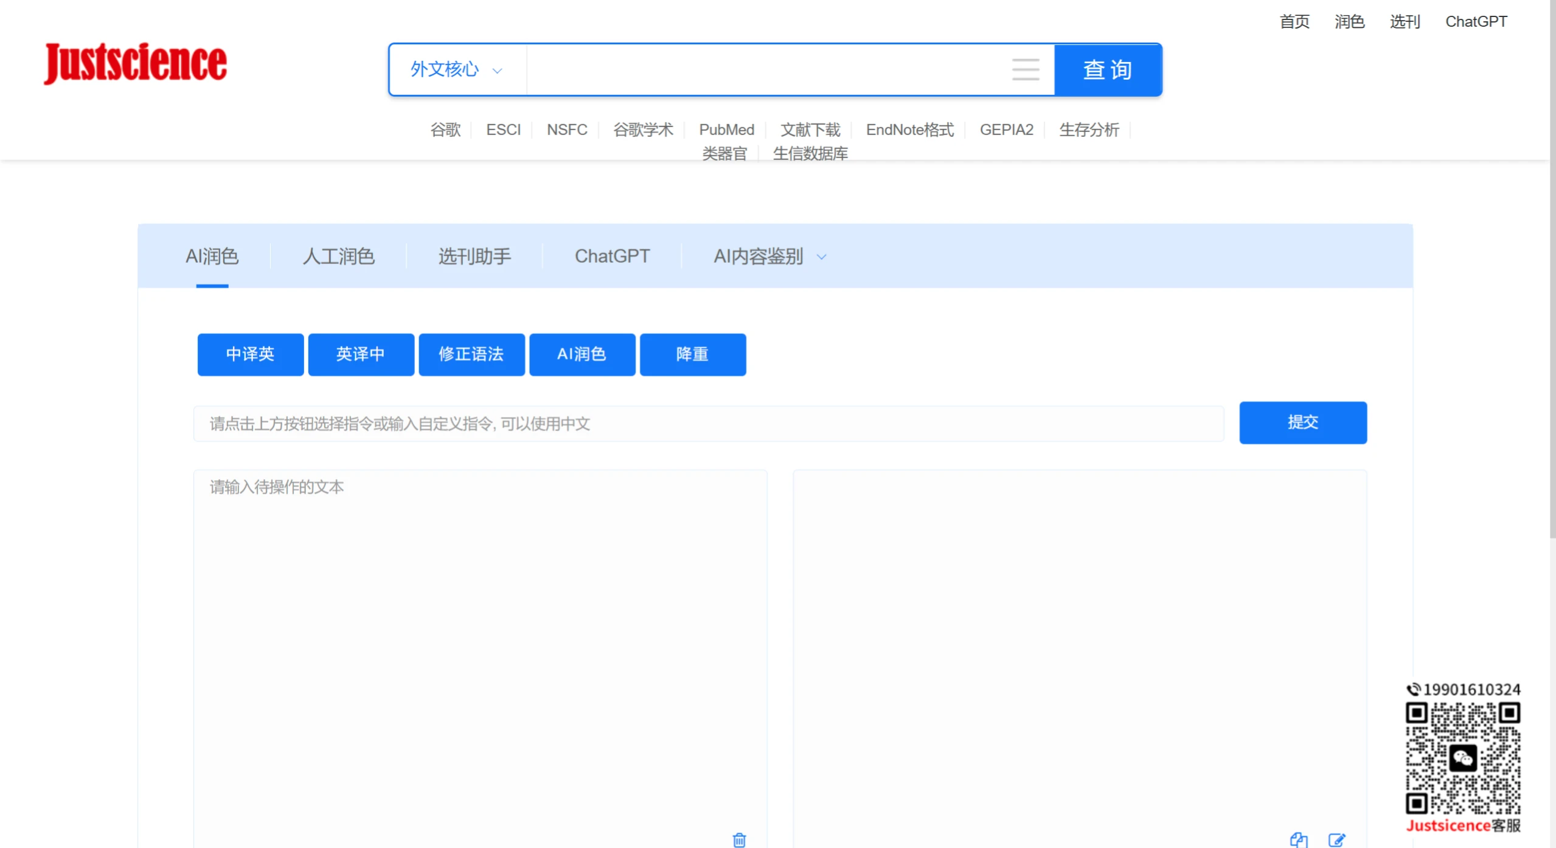The height and width of the screenshot is (848, 1556).
Task: Open the hamburger menu inside the search bar
Action: click(1026, 69)
